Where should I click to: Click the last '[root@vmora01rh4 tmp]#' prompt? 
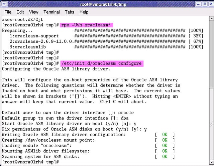click(30, 162)
